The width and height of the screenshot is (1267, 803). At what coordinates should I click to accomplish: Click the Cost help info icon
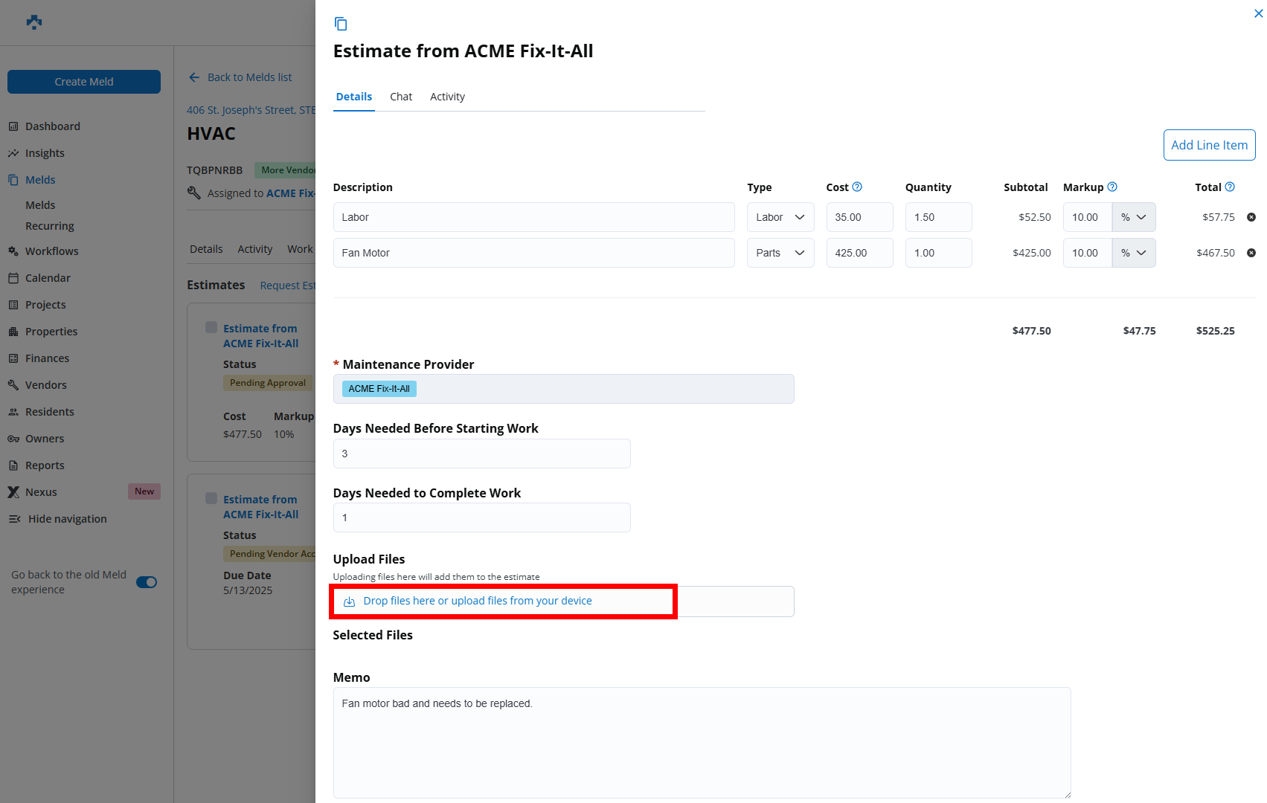(857, 187)
